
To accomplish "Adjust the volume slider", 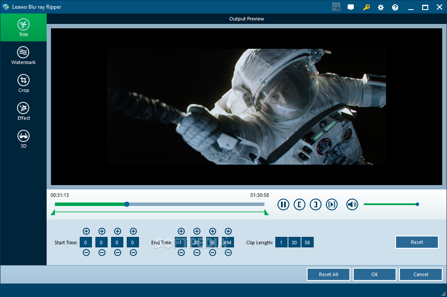I will (x=391, y=204).
